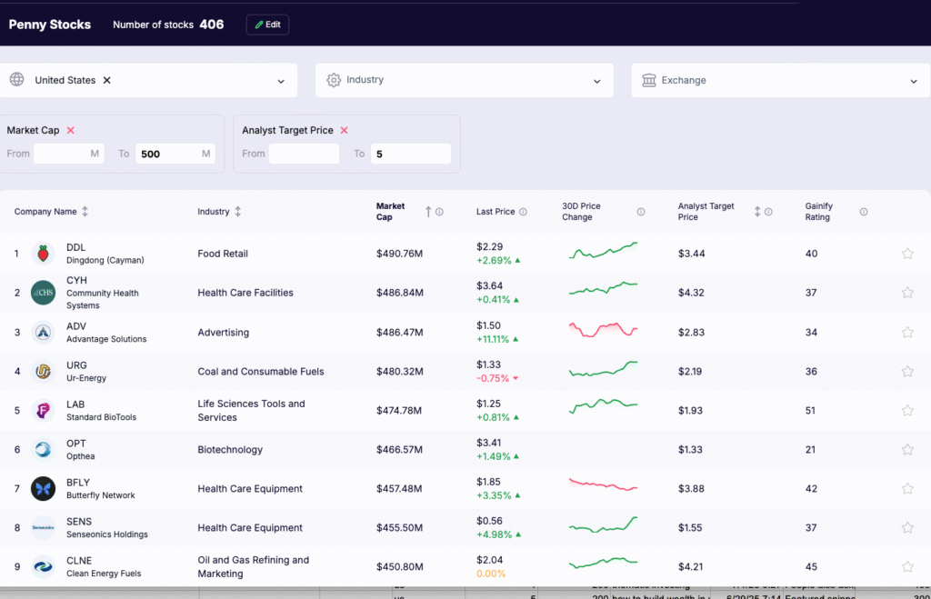Expand the country dropdown chevron

tap(281, 81)
